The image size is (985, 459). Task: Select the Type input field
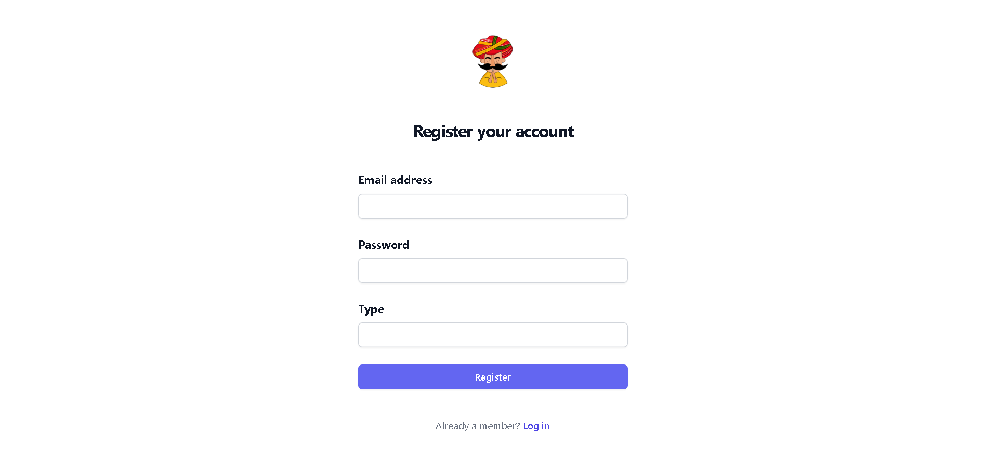tap(493, 335)
